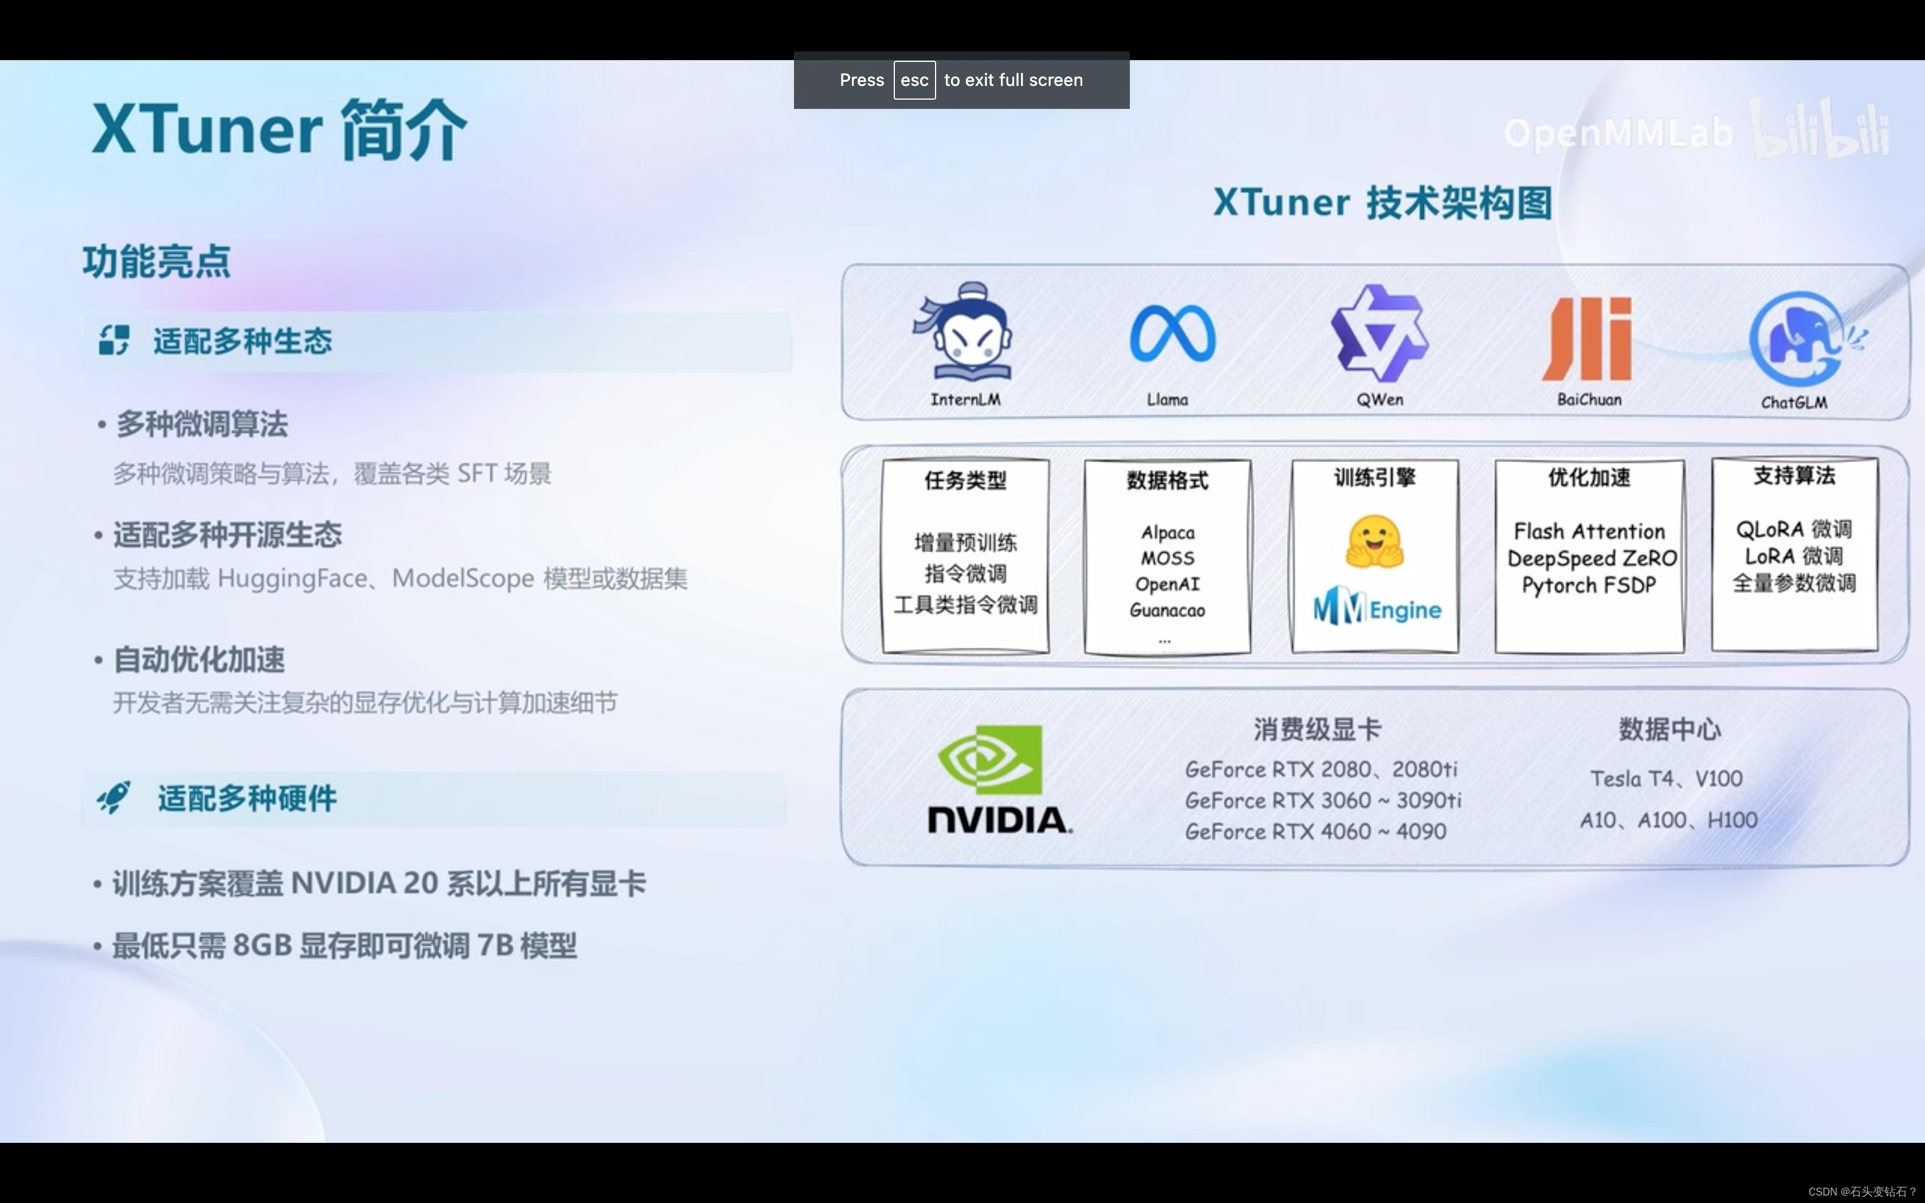1925x1203 pixels.
Task: Click the rocket icon beside 适配多种硬件
Action: pyautogui.click(x=113, y=797)
